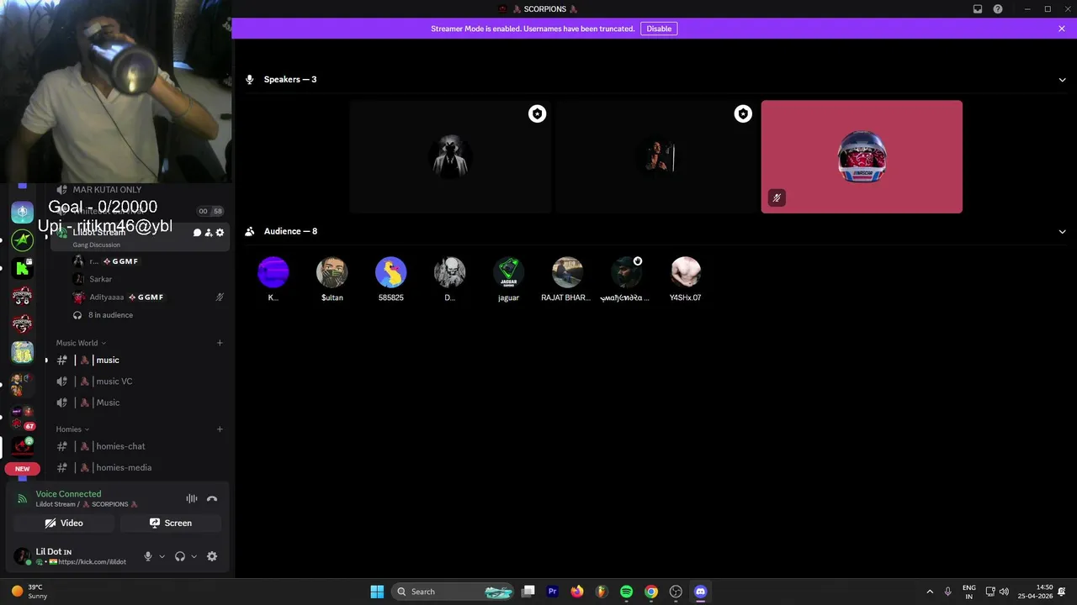View RAJAT BHAR... audience member
Viewport: 1077px width, 605px height.
coord(566,279)
